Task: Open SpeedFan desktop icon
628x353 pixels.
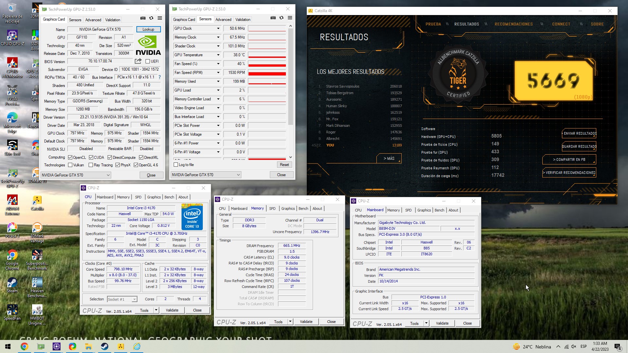Action: [x=12, y=312]
